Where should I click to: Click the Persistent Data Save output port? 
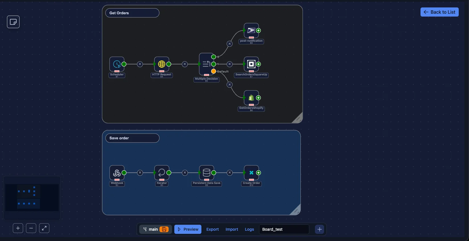pyautogui.click(x=214, y=172)
